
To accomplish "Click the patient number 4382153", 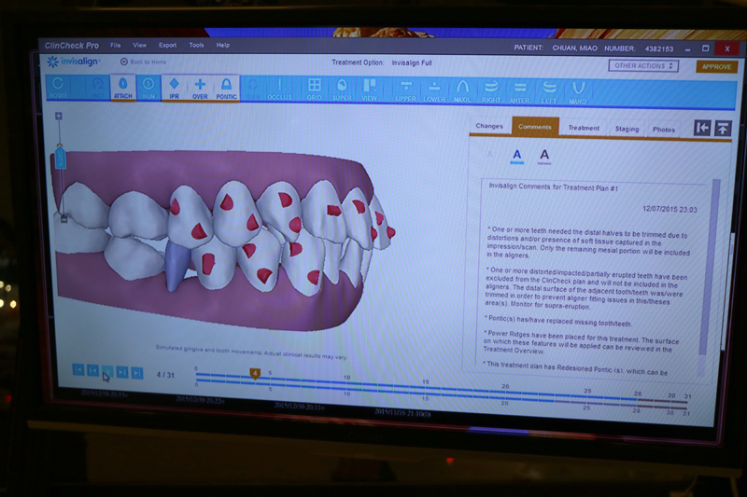I will point(659,48).
